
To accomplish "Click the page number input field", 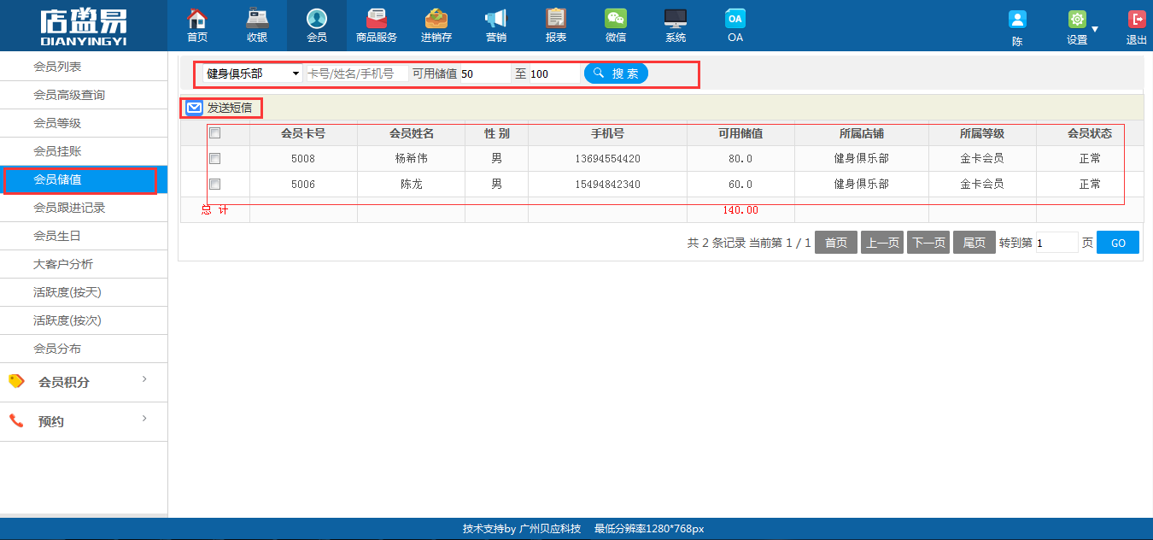I will (x=1057, y=243).
